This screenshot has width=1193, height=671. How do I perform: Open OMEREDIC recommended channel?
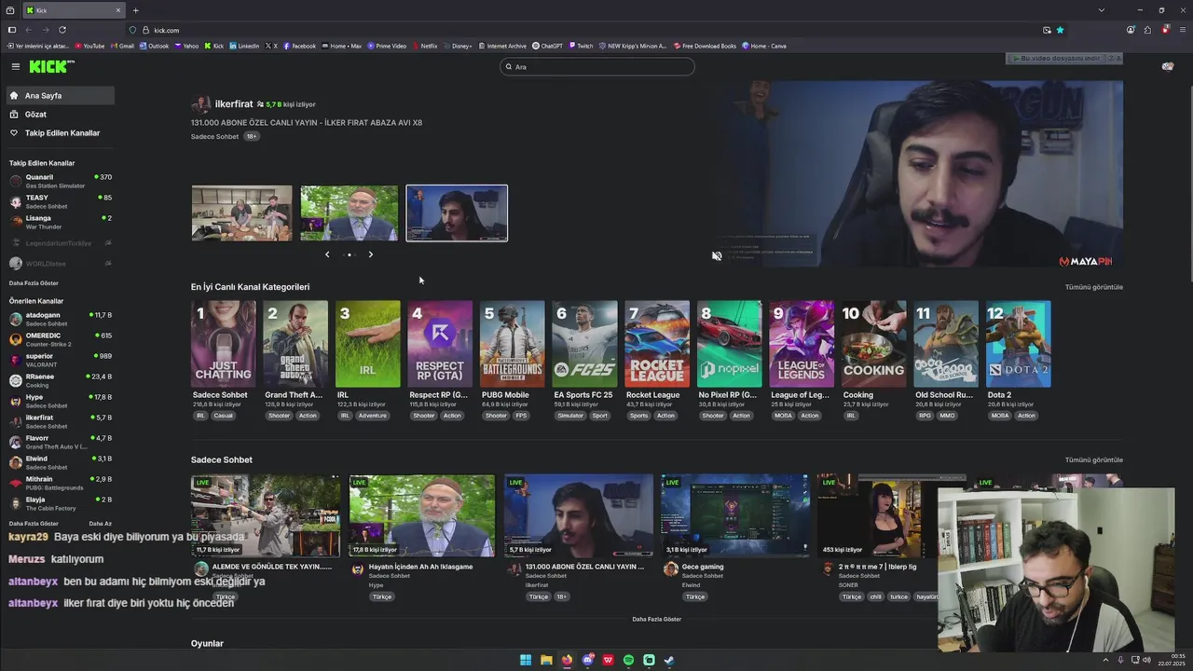[60, 339]
